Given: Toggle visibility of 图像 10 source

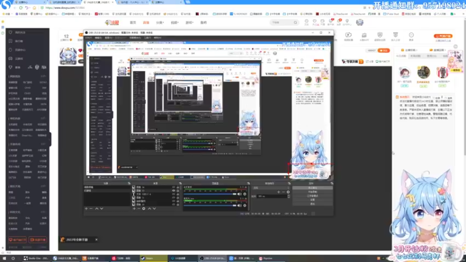Looking at the screenshot, I should 174,204.
